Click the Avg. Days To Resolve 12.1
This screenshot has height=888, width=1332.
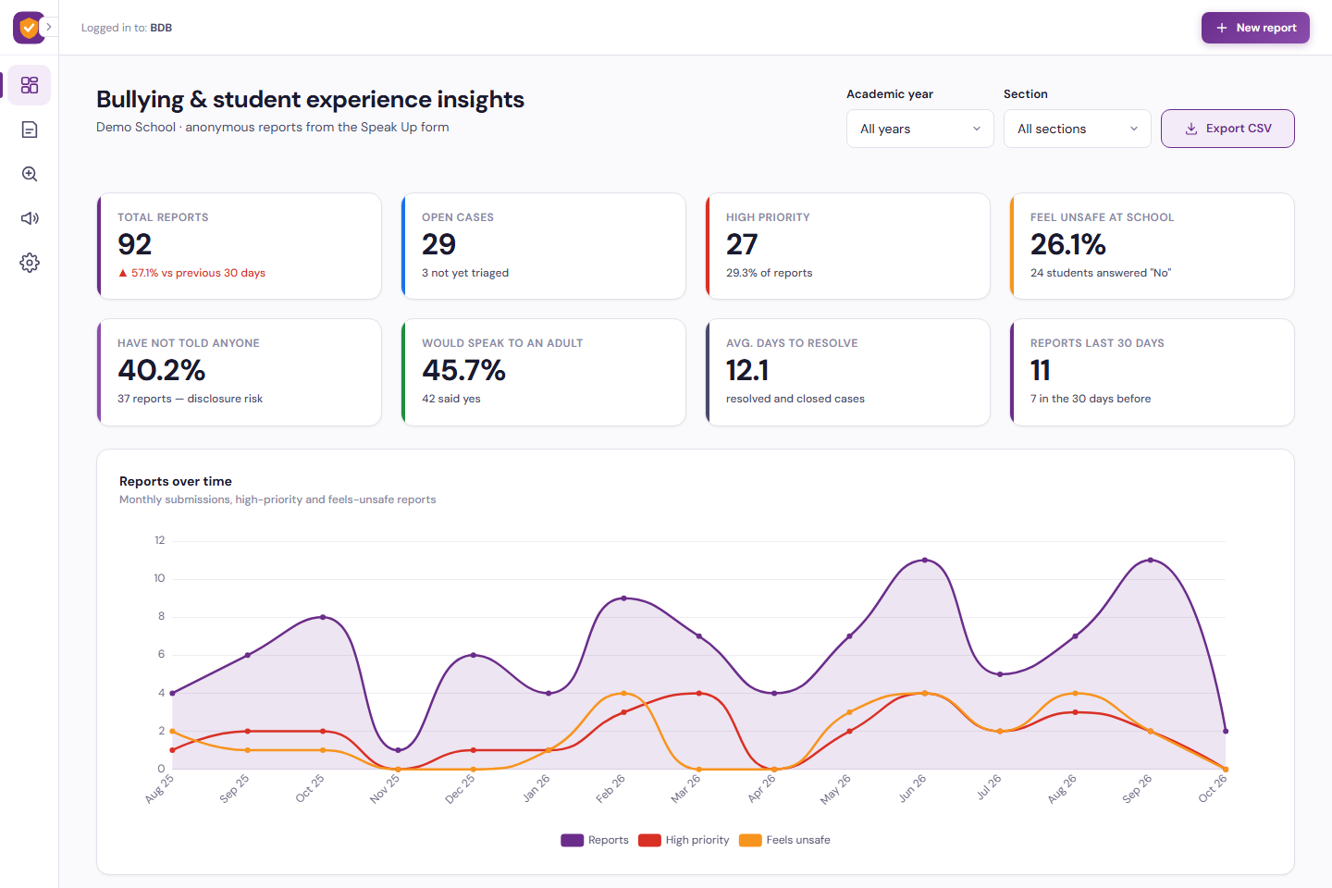pos(747,370)
